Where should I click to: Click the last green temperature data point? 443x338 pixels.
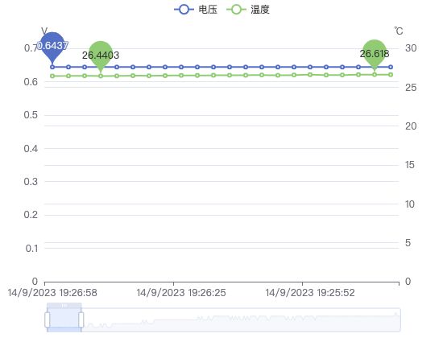391,75
